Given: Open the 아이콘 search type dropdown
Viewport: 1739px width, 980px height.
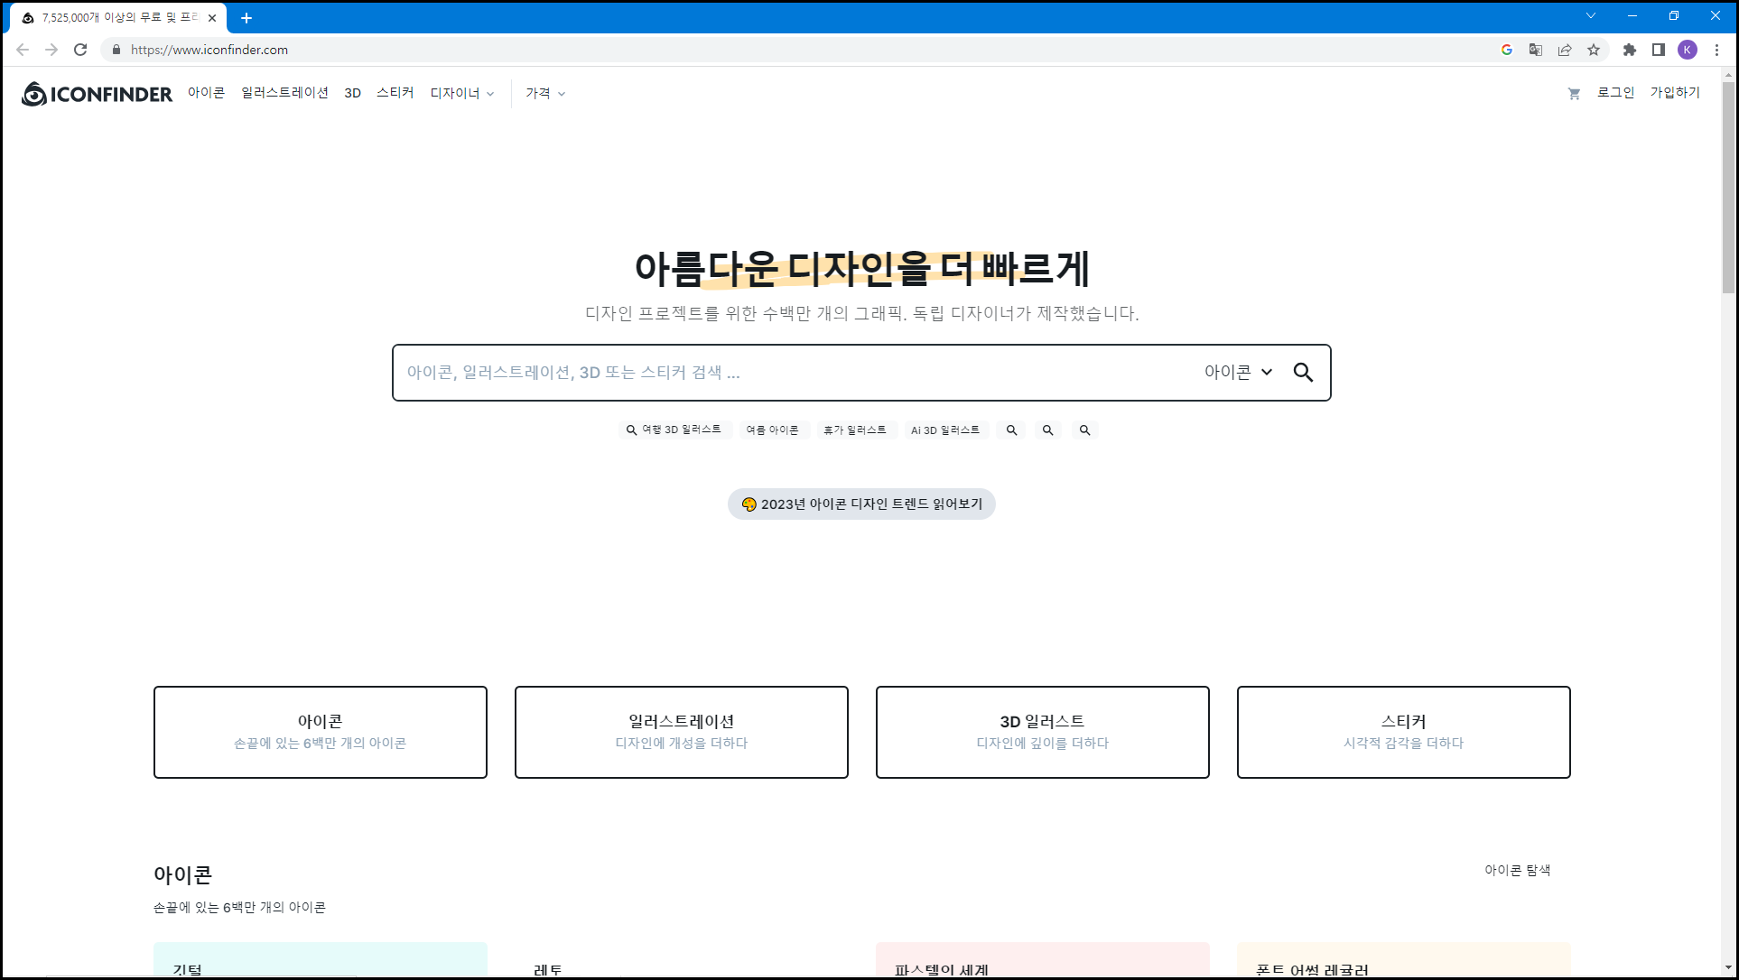Looking at the screenshot, I should click(1238, 373).
